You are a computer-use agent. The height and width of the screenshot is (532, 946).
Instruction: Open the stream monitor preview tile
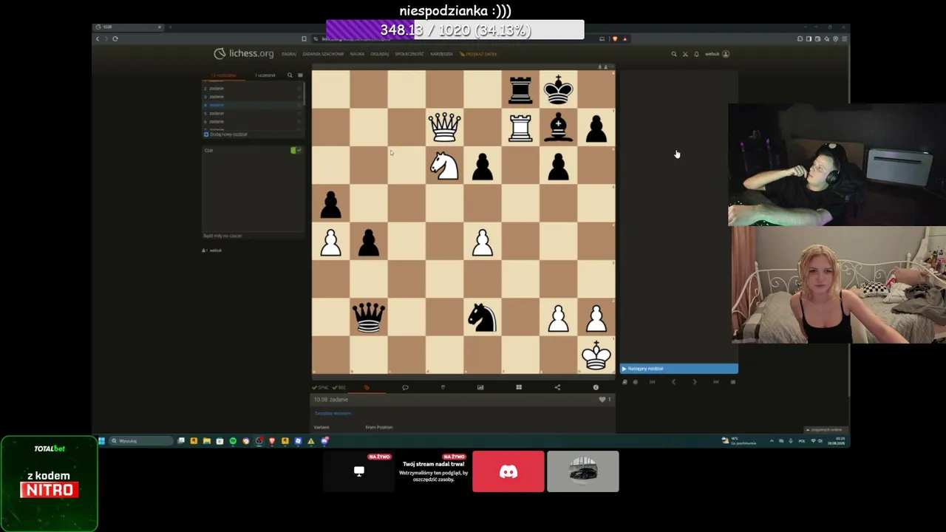(x=359, y=471)
